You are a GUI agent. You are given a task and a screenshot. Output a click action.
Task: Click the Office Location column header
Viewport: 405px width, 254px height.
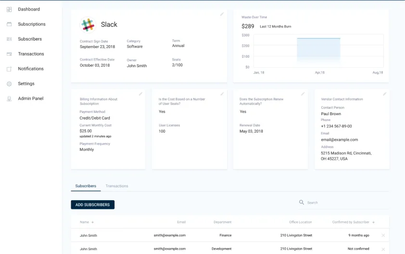(x=301, y=222)
